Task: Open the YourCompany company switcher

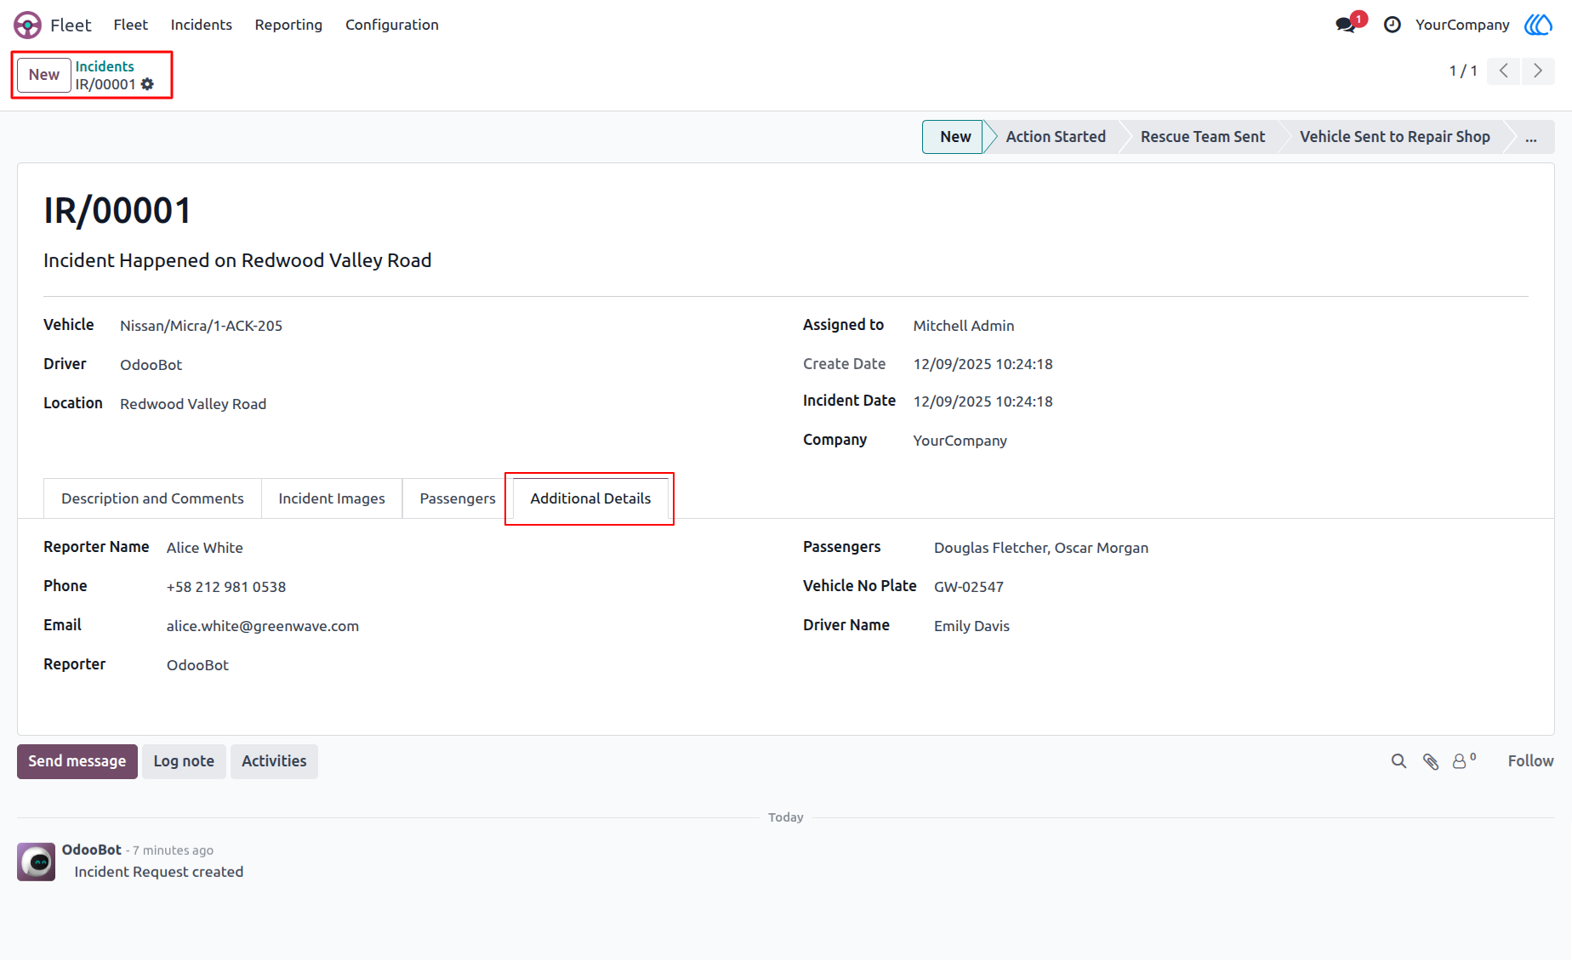Action: [x=1462, y=25]
